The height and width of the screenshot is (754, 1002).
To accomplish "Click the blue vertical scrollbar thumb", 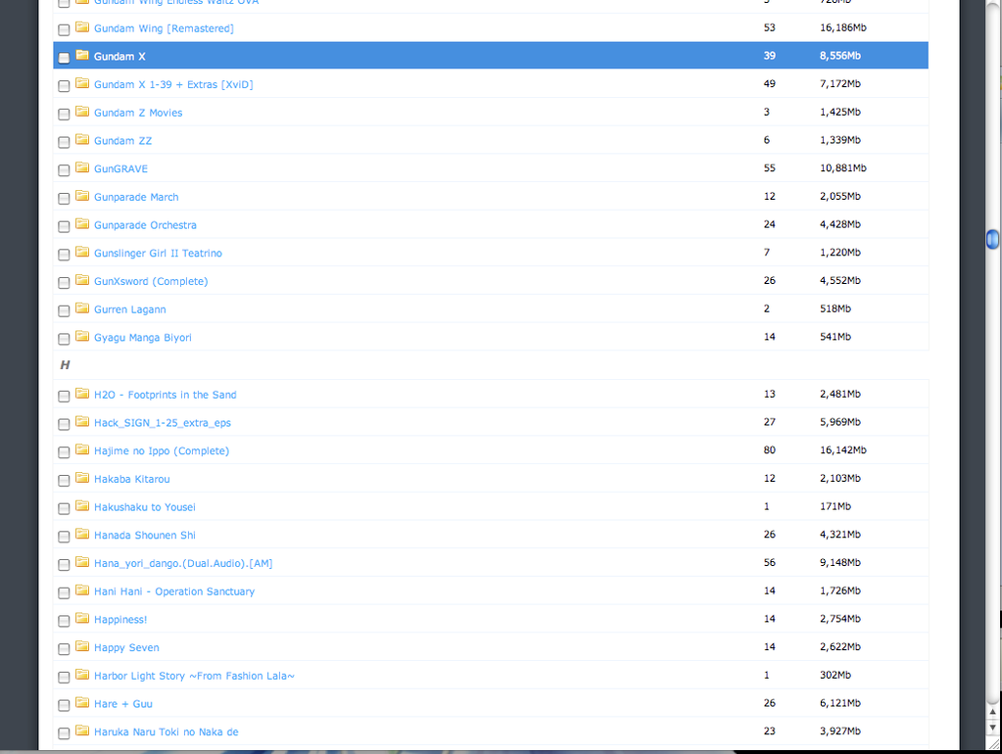I will point(992,239).
